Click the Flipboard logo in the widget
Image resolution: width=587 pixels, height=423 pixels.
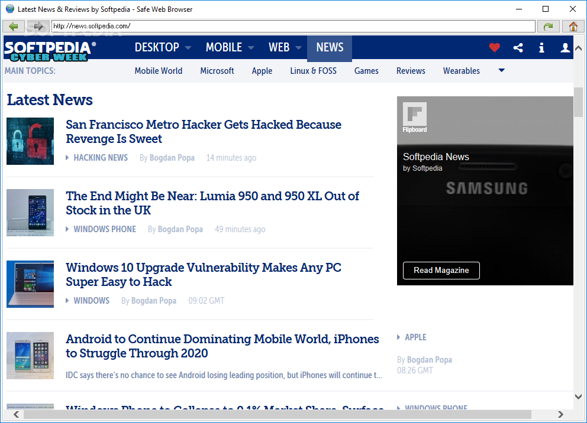click(414, 118)
